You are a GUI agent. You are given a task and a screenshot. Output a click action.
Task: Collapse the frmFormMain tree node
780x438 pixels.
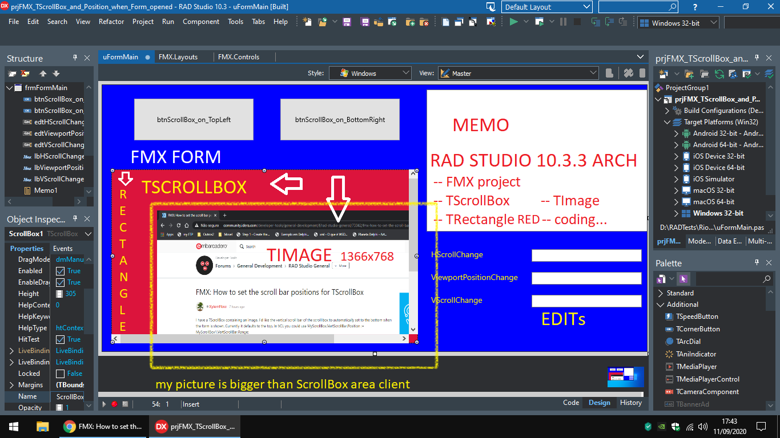click(9, 88)
